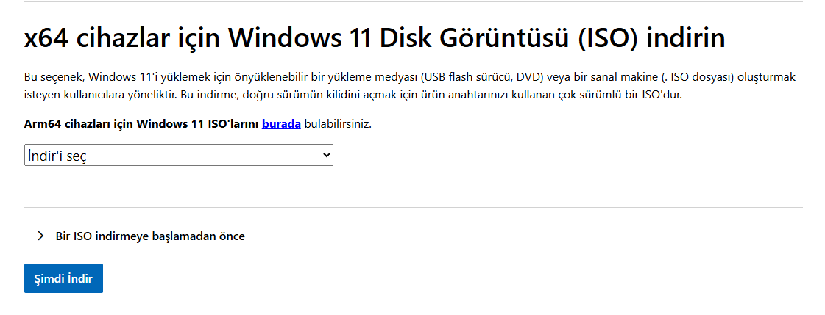The height and width of the screenshot is (315, 825).
Task: Click the dropdown arrow of the download selector
Action: pyautogui.click(x=326, y=156)
